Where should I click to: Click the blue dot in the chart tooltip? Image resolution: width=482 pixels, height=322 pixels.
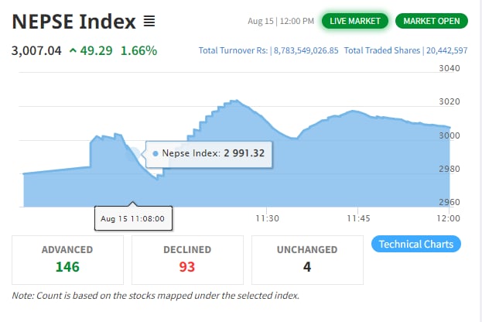[156, 153]
